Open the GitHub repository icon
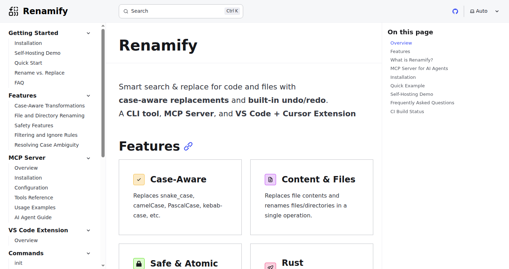The height and width of the screenshot is (269, 509). pyautogui.click(x=455, y=11)
